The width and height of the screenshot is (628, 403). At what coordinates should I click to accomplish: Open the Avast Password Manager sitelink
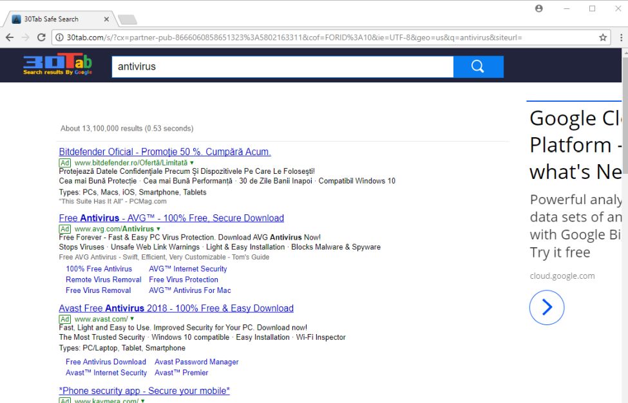[x=196, y=362]
